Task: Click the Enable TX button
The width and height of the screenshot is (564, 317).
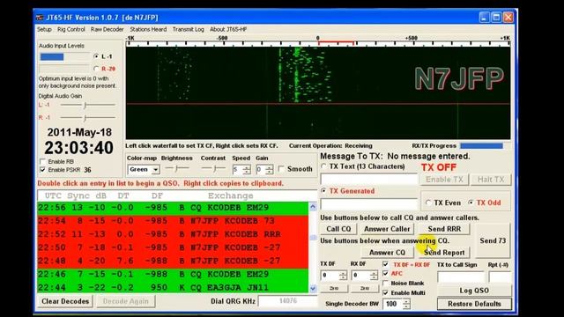Action: pyautogui.click(x=444, y=180)
